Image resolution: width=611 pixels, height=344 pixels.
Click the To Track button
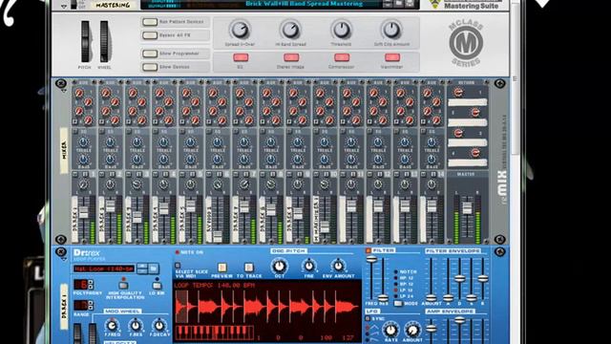tap(249, 268)
